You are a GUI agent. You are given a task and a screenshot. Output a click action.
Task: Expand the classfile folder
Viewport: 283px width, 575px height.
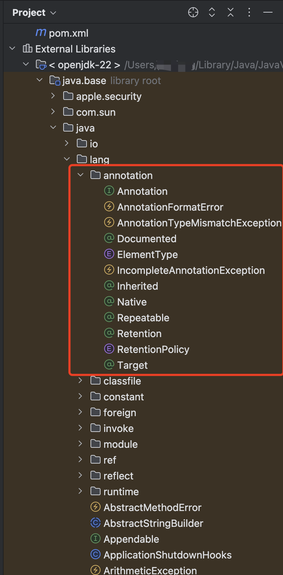(x=80, y=381)
